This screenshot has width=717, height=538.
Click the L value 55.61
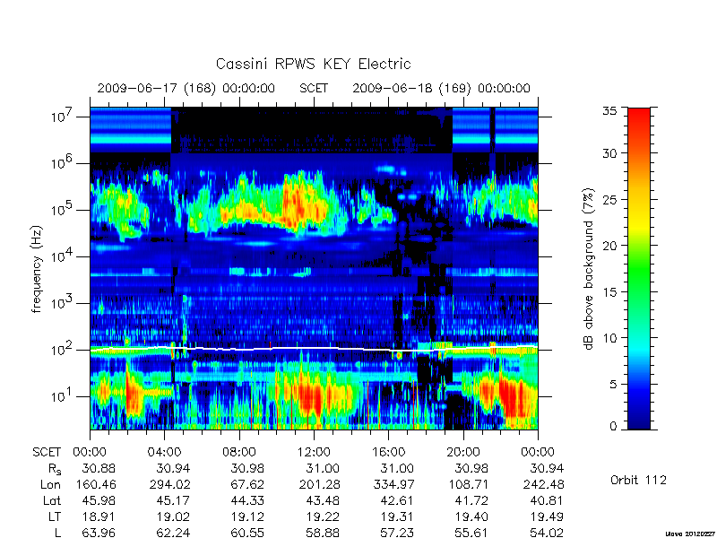tap(471, 533)
